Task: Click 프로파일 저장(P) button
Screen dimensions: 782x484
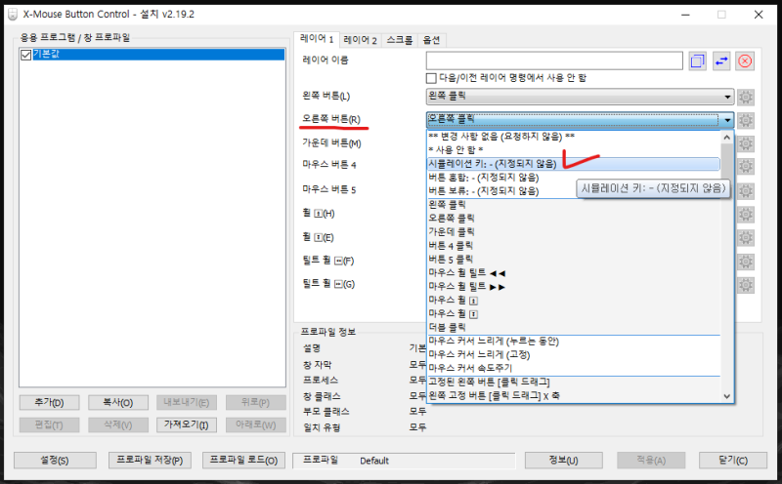Action: [x=150, y=461]
